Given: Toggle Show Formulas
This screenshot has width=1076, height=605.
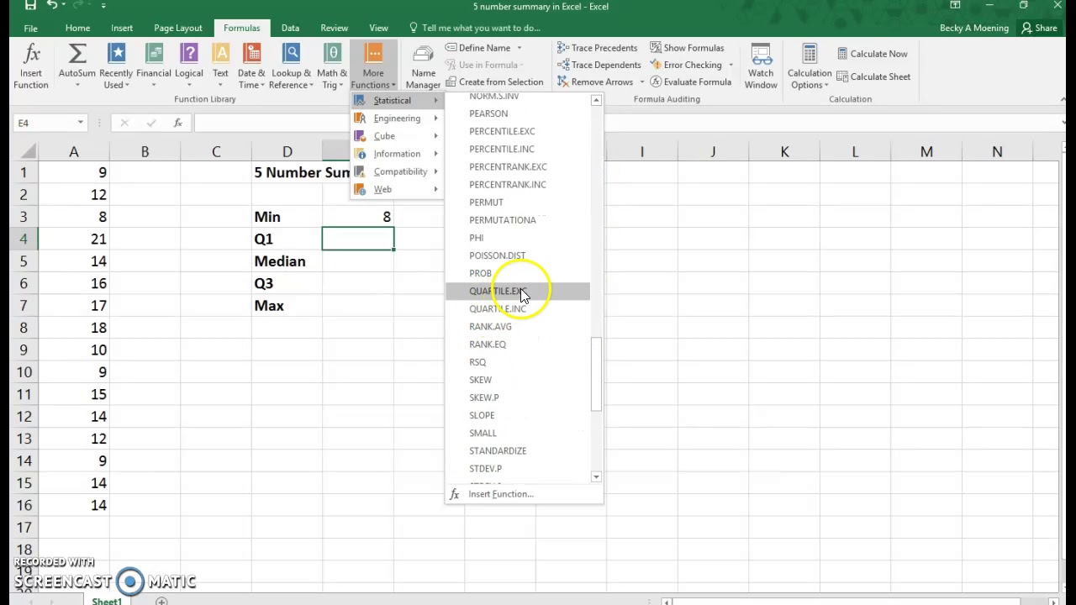Looking at the screenshot, I should (687, 48).
